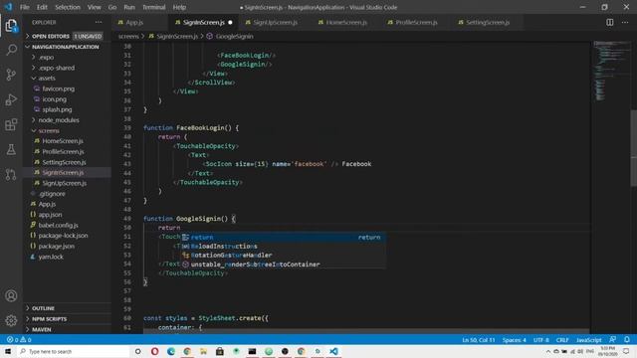This screenshot has height=358, width=637.
Task: Expand the .expo folder
Action: tap(47, 58)
